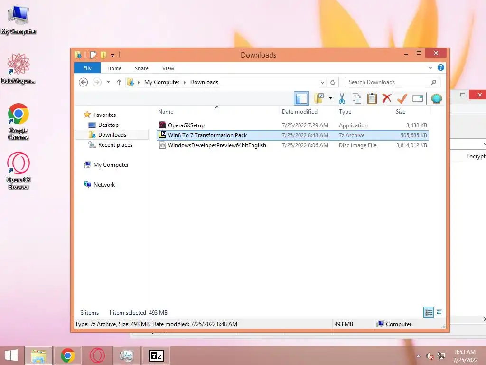Open My Computer desktop icon
Image resolution: width=486 pixels, height=365 pixels.
[19, 20]
